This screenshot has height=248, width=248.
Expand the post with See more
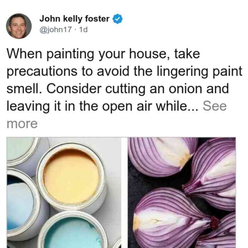(x=117, y=115)
